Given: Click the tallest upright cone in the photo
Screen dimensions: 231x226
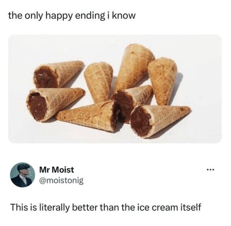Looking at the screenshot, I should 134,67.
